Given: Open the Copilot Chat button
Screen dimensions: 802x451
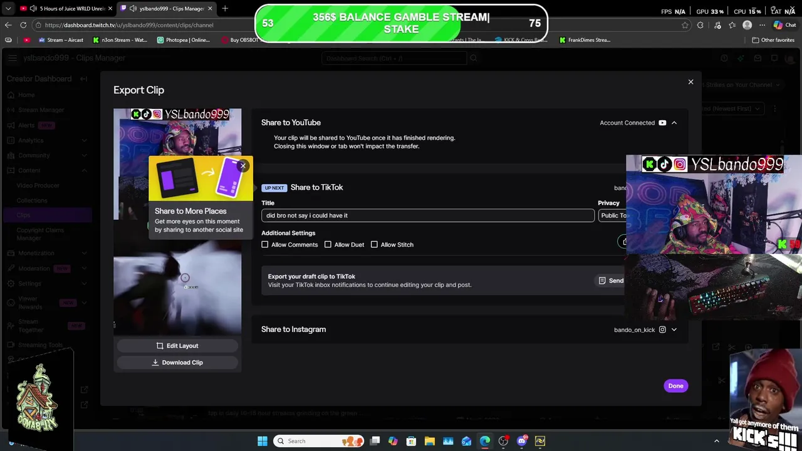Looking at the screenshot, I should click(784, 25).
